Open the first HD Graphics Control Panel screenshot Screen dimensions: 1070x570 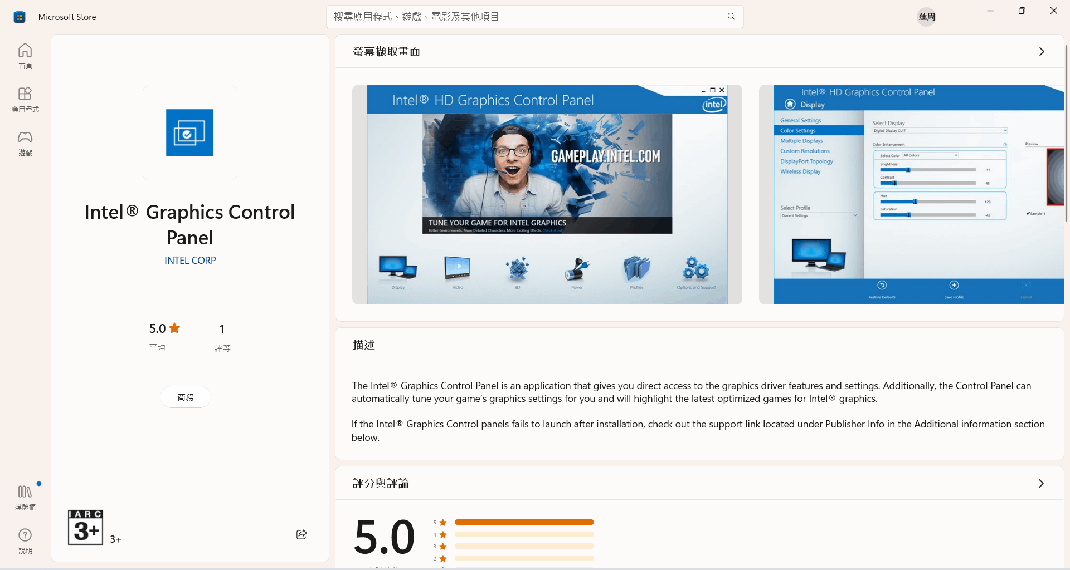pyautogui.click(x=547, y=194)
